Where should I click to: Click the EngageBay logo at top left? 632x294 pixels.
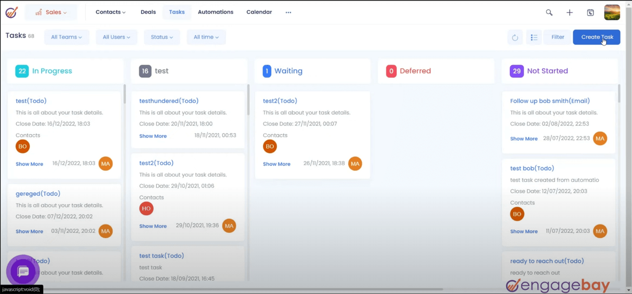12,12
